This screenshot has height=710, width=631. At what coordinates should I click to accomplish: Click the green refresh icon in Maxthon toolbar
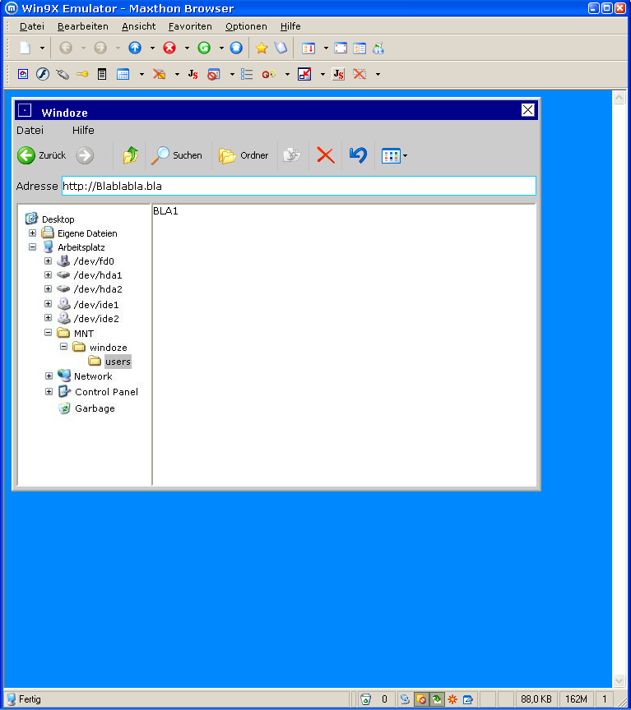(204, 48)
